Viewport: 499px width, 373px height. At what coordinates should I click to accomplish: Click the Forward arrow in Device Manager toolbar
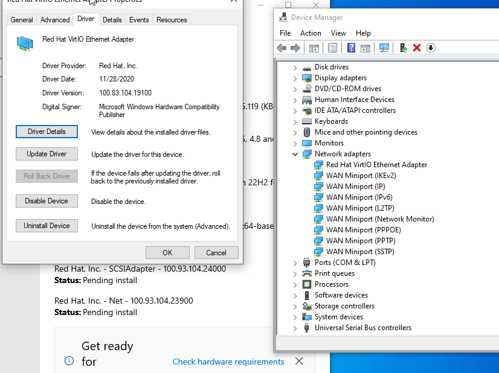point(295,48)
